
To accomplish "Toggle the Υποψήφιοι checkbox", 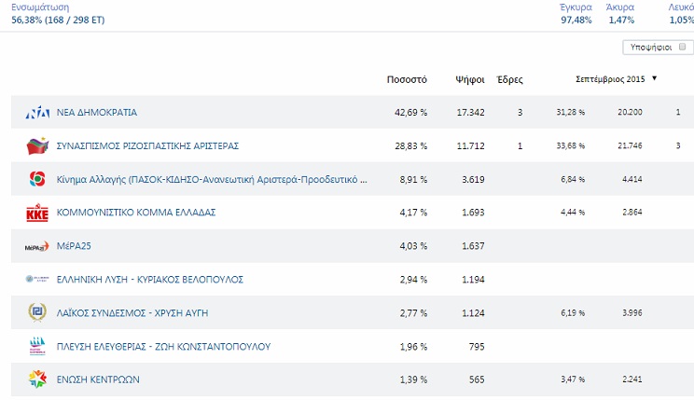I will click(x=683, y=47).
